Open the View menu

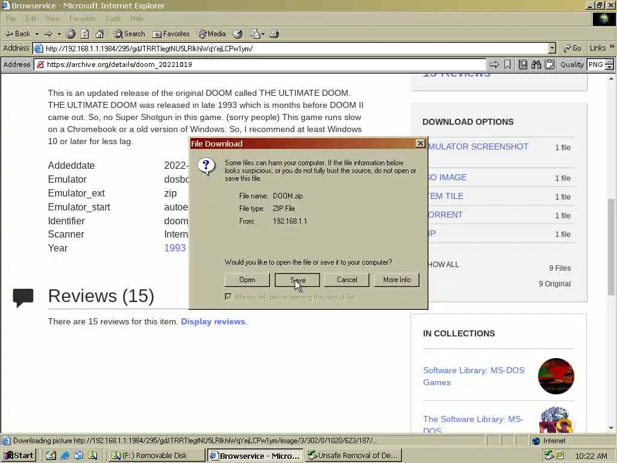click(53, 19)
